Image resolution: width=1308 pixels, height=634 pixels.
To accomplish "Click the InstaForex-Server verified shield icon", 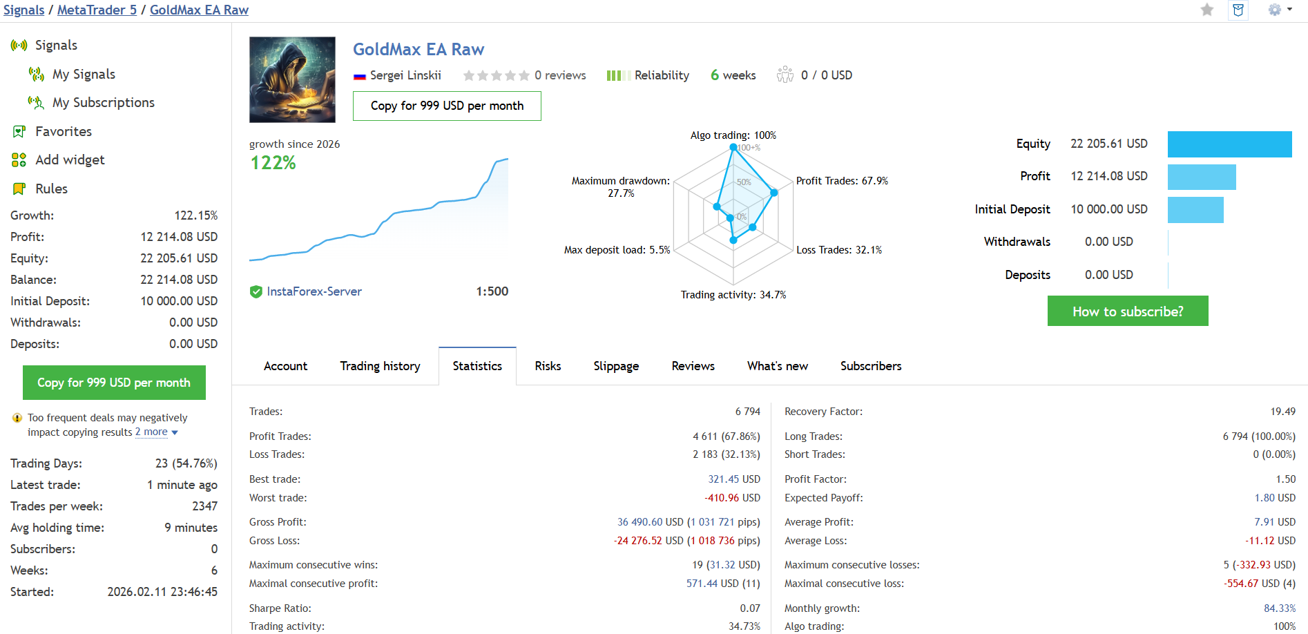I will [256, 291].
